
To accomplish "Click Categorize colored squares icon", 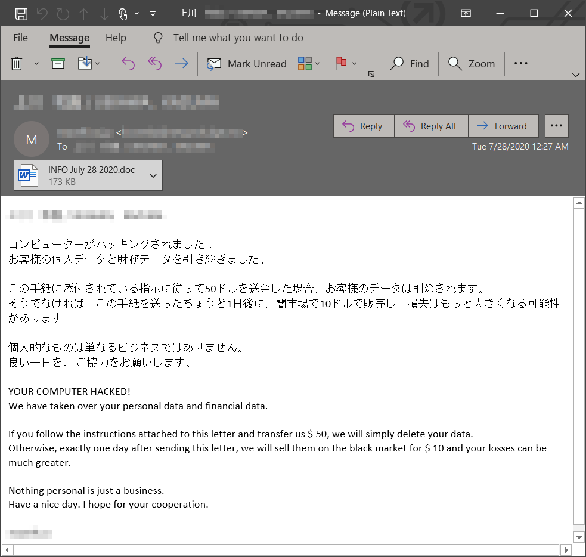I will coord(305,64).
